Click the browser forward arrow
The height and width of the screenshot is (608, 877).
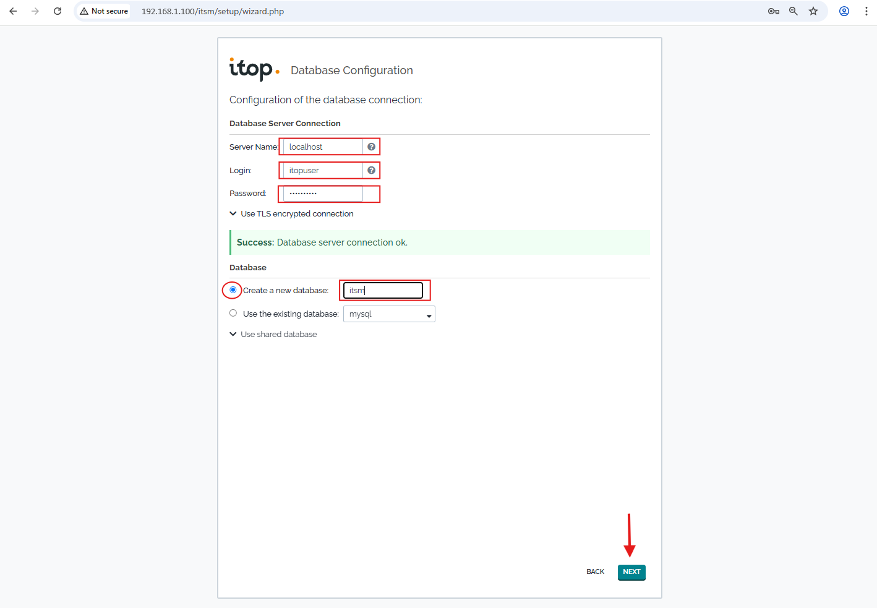click(35, 11)
